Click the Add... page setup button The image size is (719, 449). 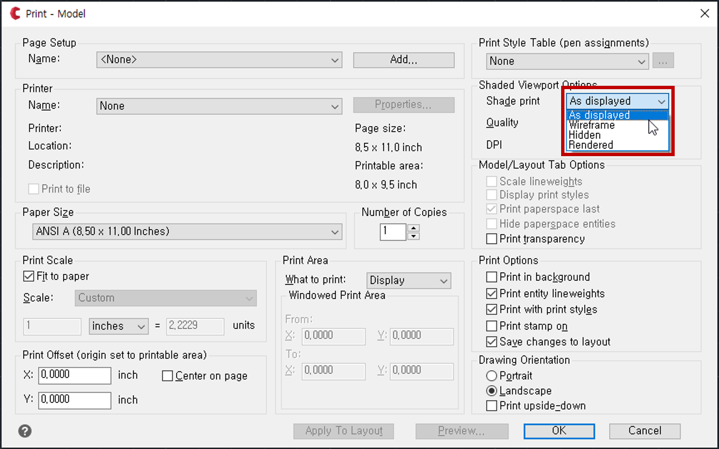click(x=403, y=60)
